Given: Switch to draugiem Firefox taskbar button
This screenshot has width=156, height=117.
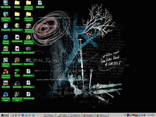Looking at the screenshot, I should tap(89, 115).
